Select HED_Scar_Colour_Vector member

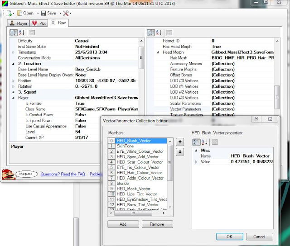140,162
